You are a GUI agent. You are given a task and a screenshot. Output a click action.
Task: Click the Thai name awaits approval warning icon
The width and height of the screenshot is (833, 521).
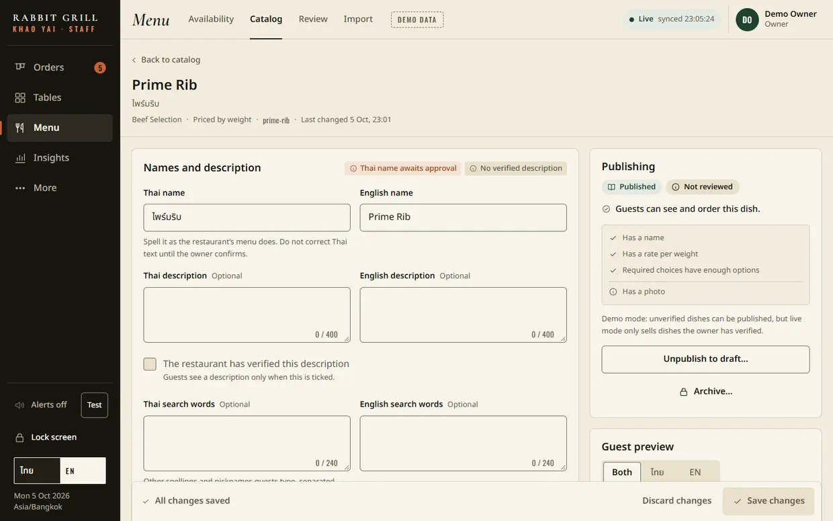353,169
